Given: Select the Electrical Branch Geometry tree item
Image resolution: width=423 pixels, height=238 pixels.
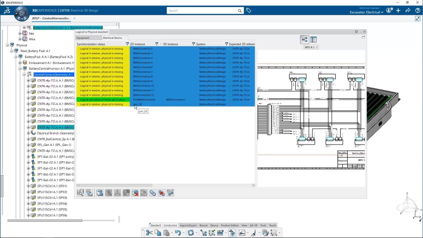Looking at the screenshot, I should coord(56,133).
